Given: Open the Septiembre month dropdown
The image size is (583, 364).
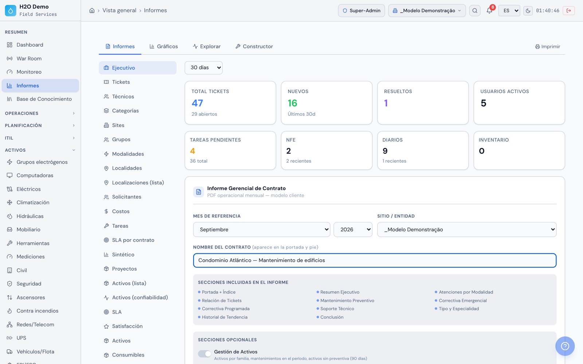Looking at the screenshot, I should click(x=262, y=230).
